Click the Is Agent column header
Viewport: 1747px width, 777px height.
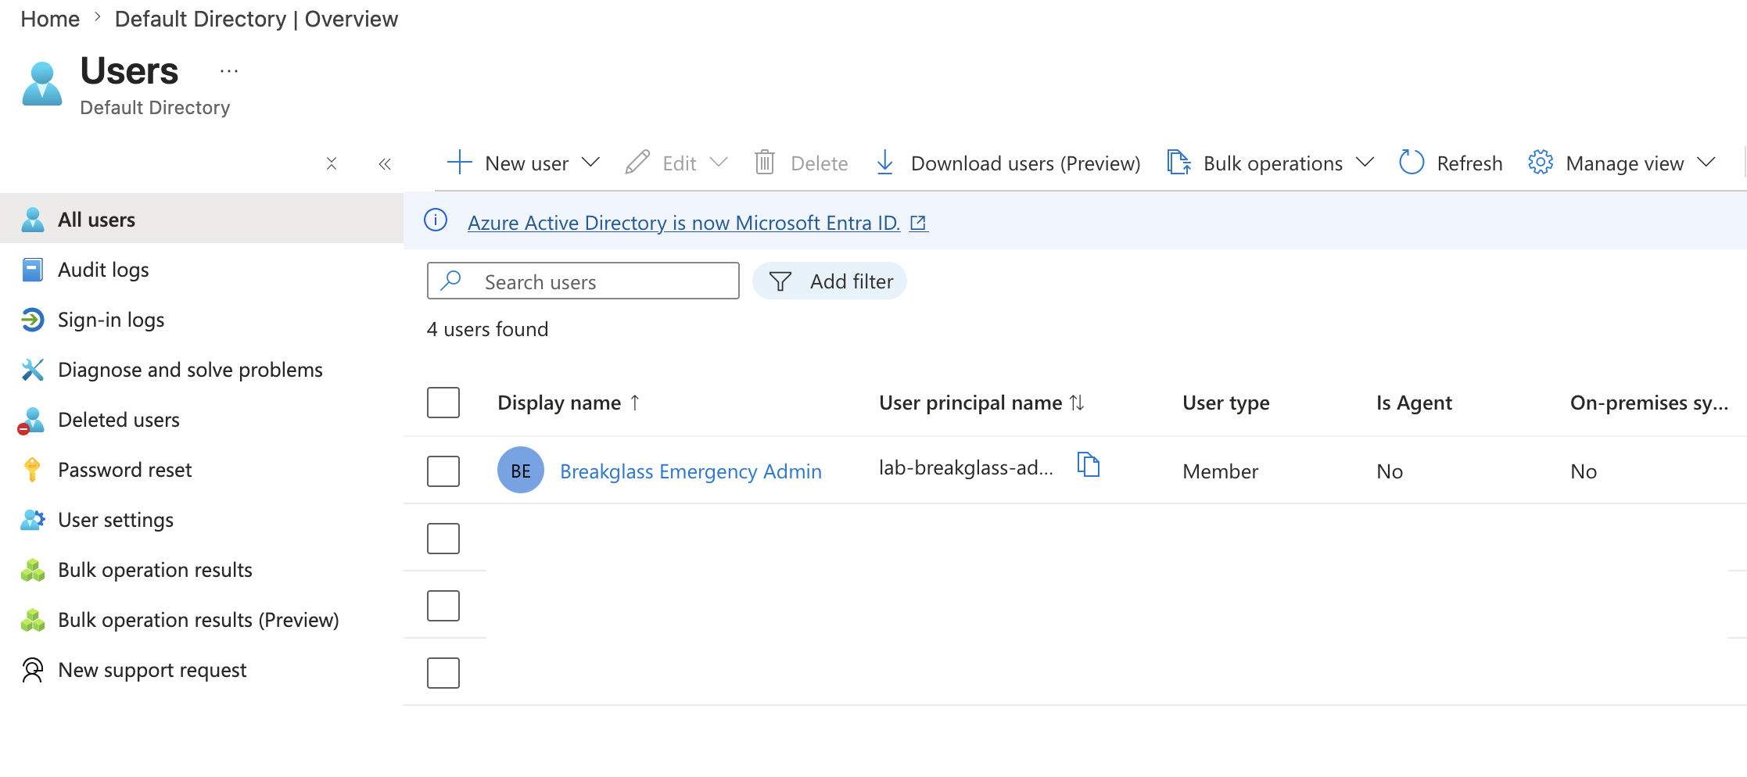coord(1414,403)
